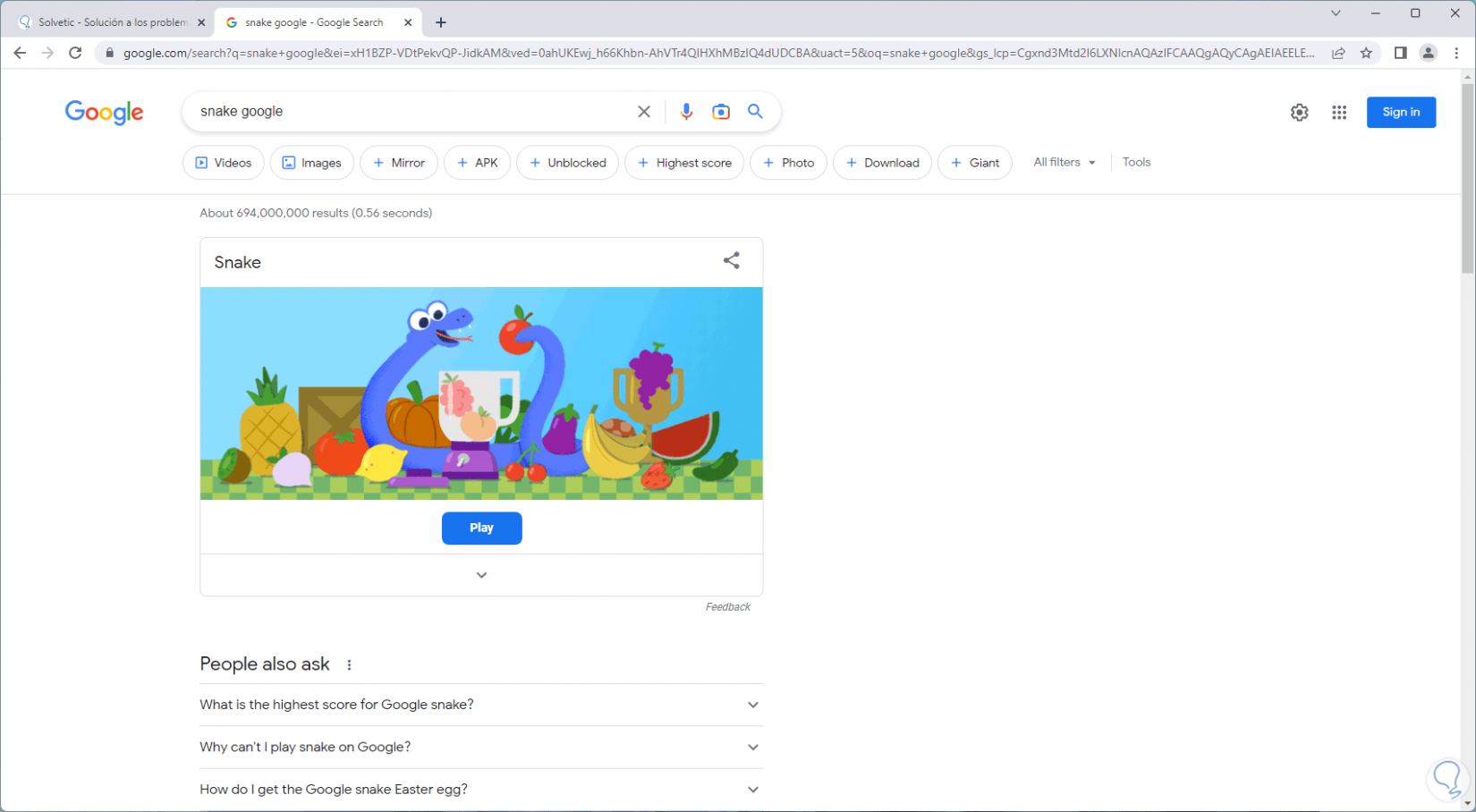Add Mirror to the search
Screen dimensions: 1476x812
coord(399,163)
